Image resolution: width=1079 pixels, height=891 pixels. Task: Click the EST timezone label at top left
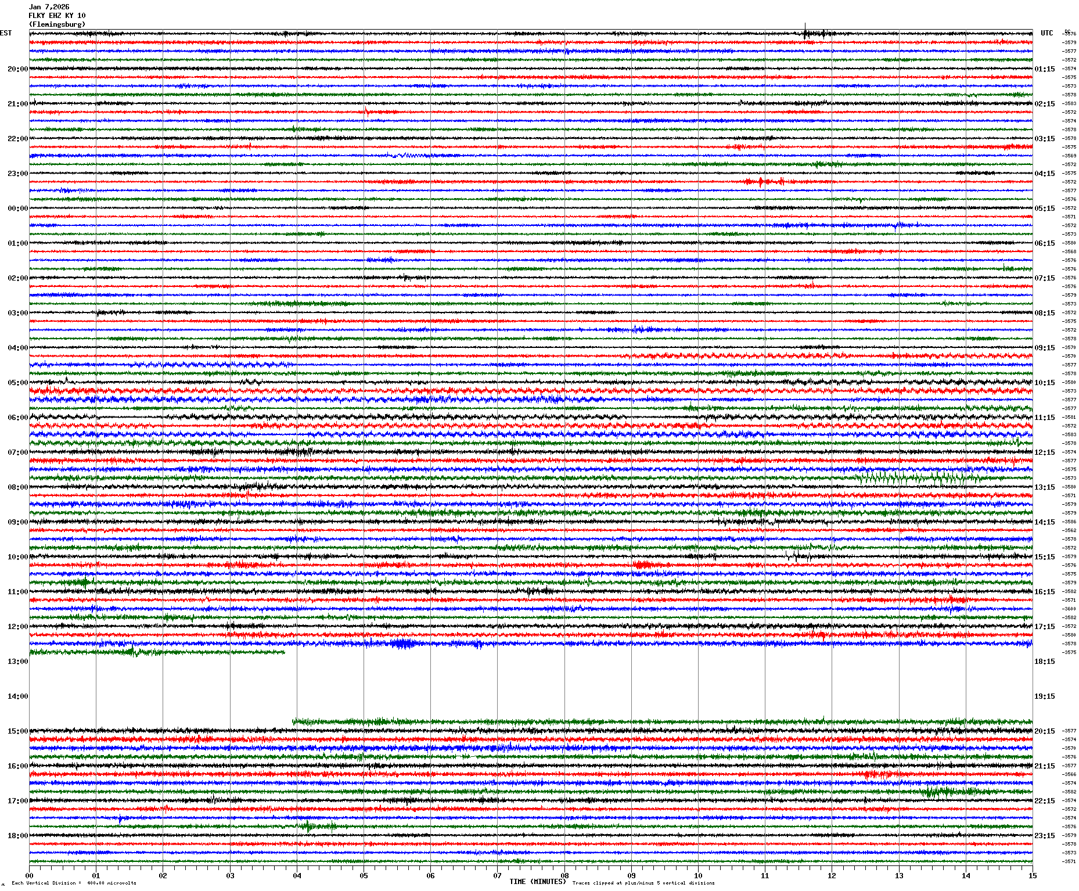(6, 33)
